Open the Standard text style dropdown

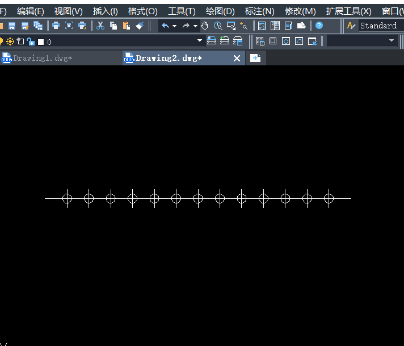381,26
